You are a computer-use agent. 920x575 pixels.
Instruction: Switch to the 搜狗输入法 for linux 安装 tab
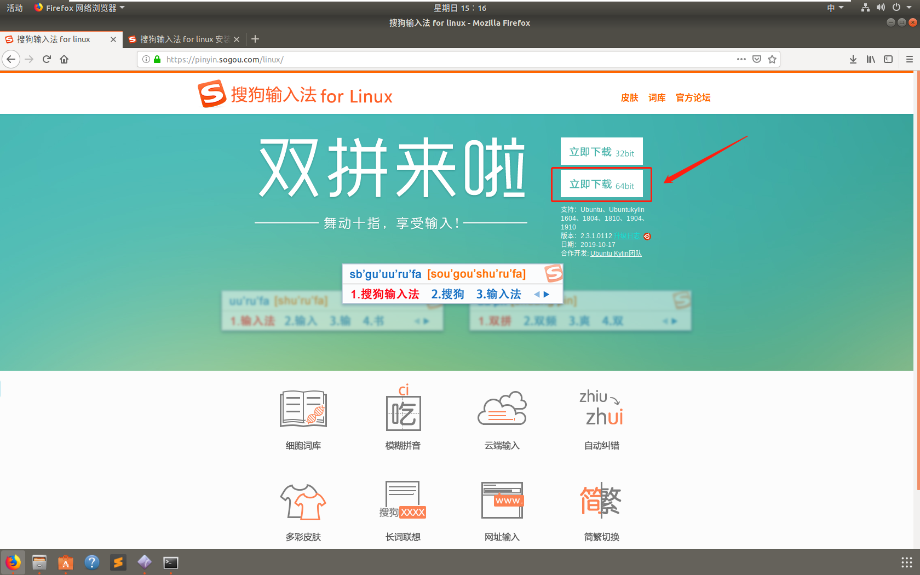[183, 39]
